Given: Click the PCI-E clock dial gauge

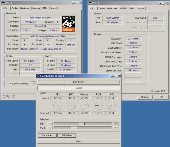Looking at the screenshot, I should pos(99,105).
